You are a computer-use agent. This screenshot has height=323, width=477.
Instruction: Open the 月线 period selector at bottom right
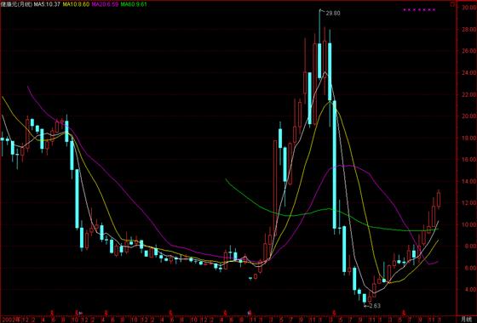[x=466, y=320]
